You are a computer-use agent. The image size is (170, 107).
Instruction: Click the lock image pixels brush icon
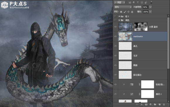pos(125,12)
